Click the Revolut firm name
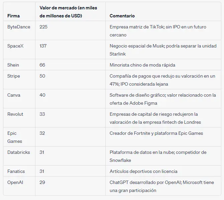 coord(15,114)
